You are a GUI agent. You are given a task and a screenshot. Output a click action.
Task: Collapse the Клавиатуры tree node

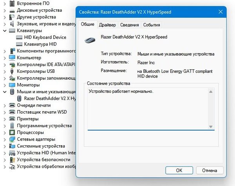tap(4, 31)
